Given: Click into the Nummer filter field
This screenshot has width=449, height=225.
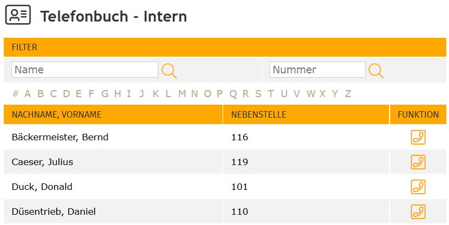Looking at the screenshot, I should 318,70.
